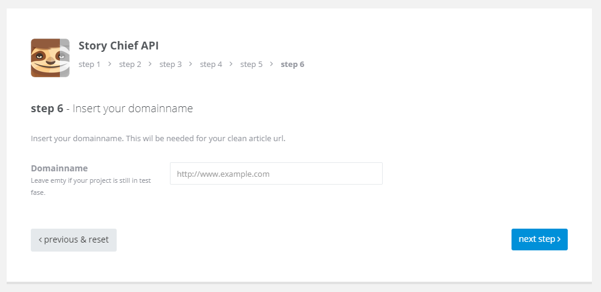Click the chevron between step 5 and step 6
This screenshot has width=601, height=292.
pos(271,64)
